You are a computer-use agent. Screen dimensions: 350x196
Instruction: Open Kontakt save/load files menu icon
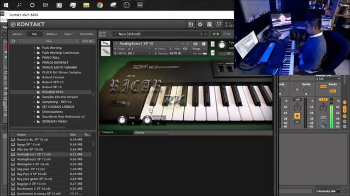(x=191, y=24)
